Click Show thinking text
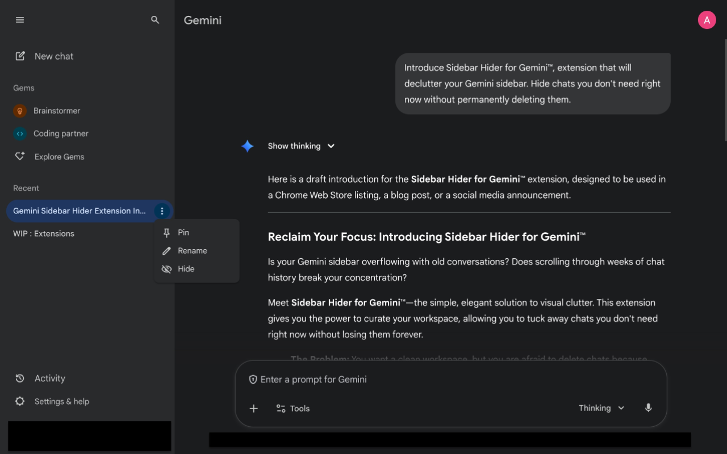Viewport: 727px width, 454px height. coord(294,146)
